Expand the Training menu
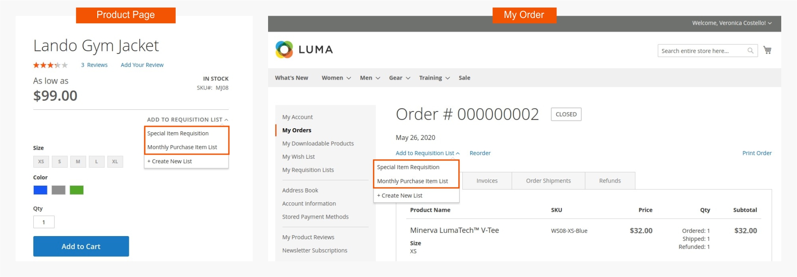Viewport: 797px width, 277px height. [434, 78]
